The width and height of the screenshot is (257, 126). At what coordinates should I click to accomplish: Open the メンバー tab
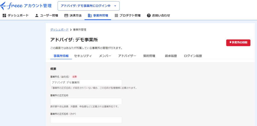tap(105, 56)
